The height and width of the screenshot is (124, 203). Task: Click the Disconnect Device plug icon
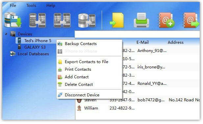click(60, 95)
